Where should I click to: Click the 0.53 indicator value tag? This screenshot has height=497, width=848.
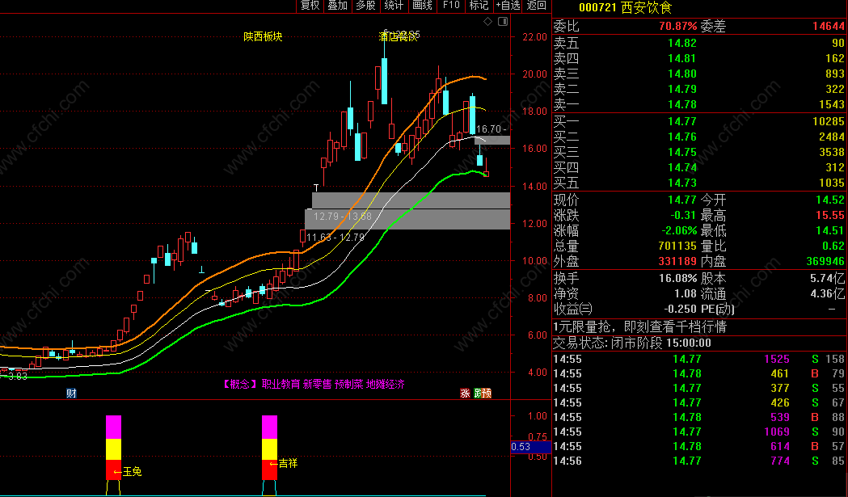[x=530, y=447]
